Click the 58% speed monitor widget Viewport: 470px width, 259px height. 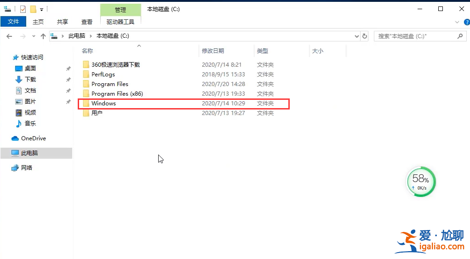[x=420, y=182]
